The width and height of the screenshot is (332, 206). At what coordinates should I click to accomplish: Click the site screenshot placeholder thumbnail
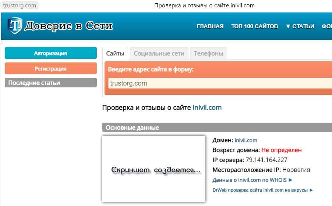[x=154, y=169]
